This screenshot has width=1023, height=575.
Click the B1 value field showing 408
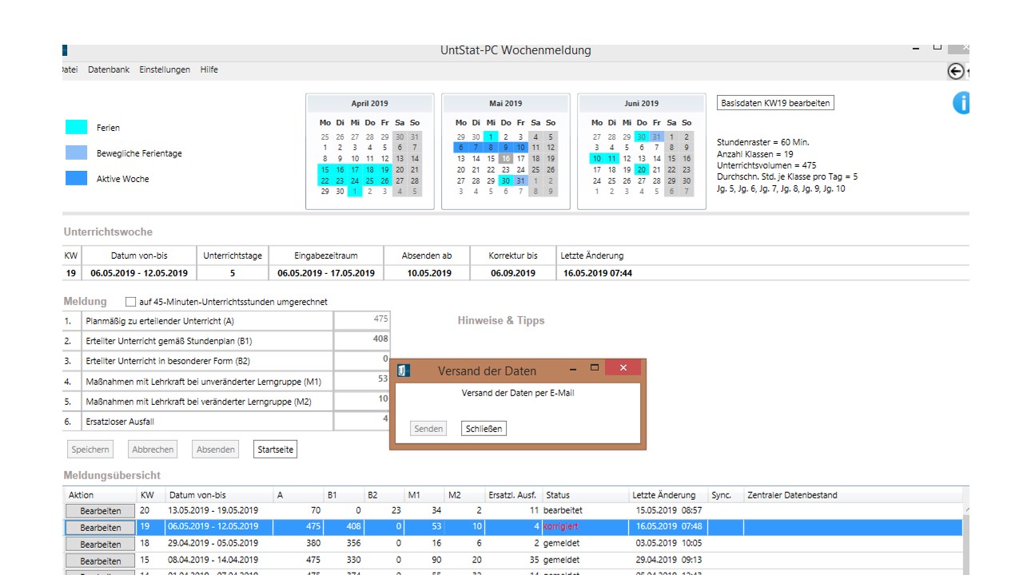(362, 339)
